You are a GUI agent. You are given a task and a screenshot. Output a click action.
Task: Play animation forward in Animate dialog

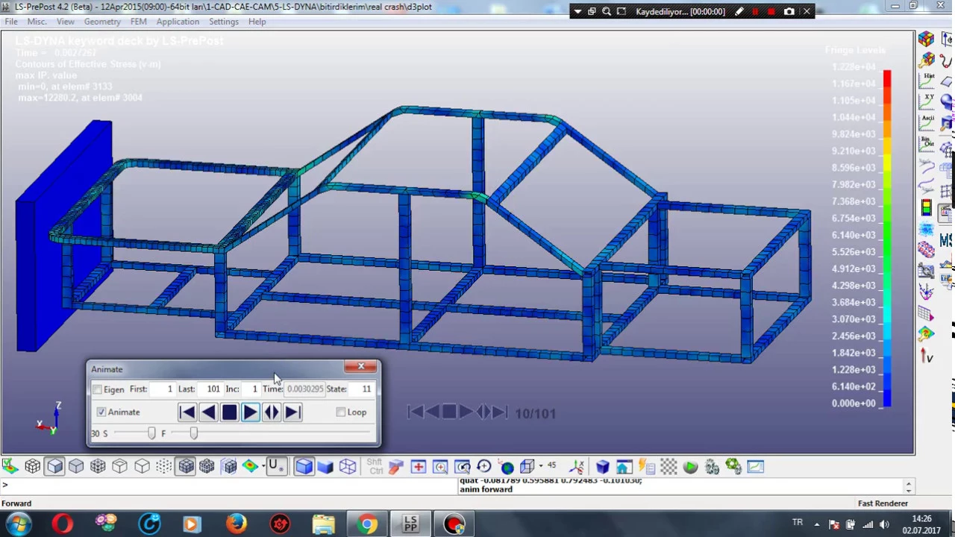[250, 412]
